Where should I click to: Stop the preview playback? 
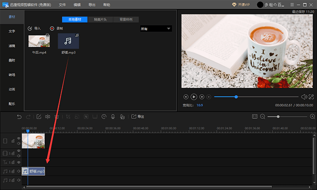click(x=209, y=97)
